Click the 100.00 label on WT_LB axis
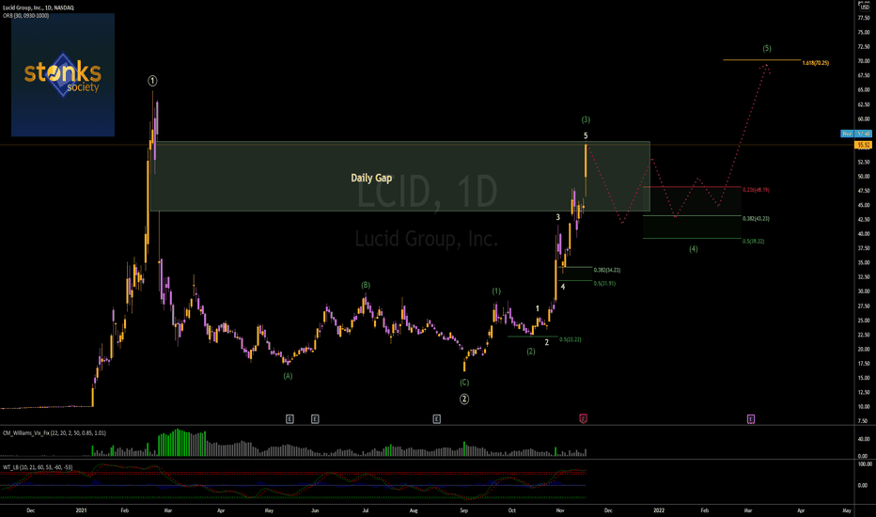876x517 pixels. [x=865, y=464]
